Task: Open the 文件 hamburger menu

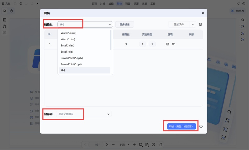Action: (6, 3)
